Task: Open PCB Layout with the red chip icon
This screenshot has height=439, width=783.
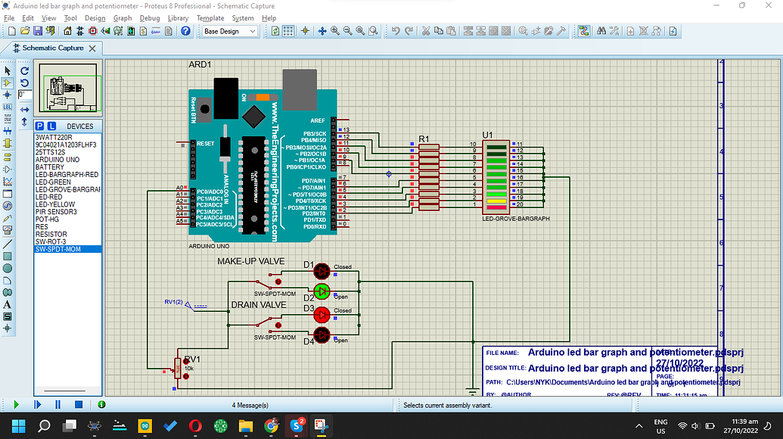Action: 92,31
